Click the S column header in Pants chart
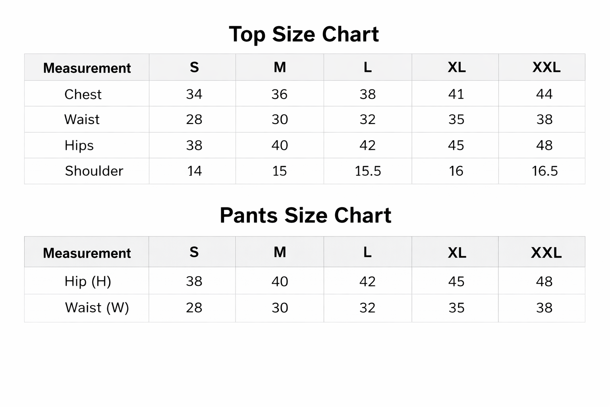The height and width of the screenshot is (407, 610). point(194,252)
